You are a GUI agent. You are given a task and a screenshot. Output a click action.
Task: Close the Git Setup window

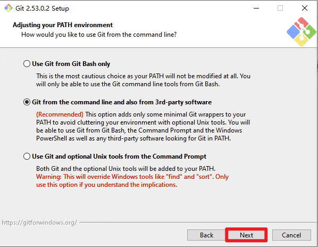[x=305, y=8]
